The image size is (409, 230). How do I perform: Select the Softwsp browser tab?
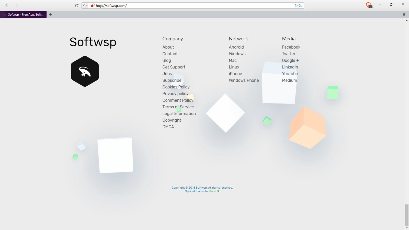(23, 15)
